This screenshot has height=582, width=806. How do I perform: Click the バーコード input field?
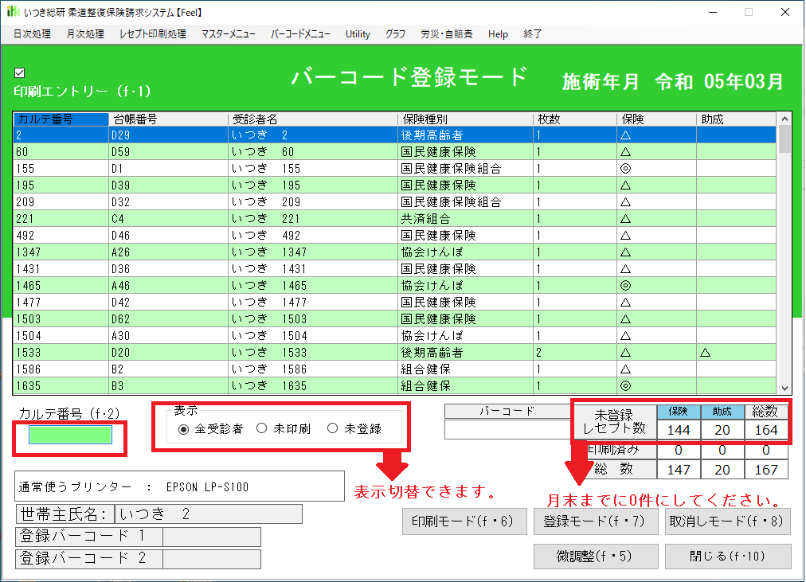click(507, 430)
